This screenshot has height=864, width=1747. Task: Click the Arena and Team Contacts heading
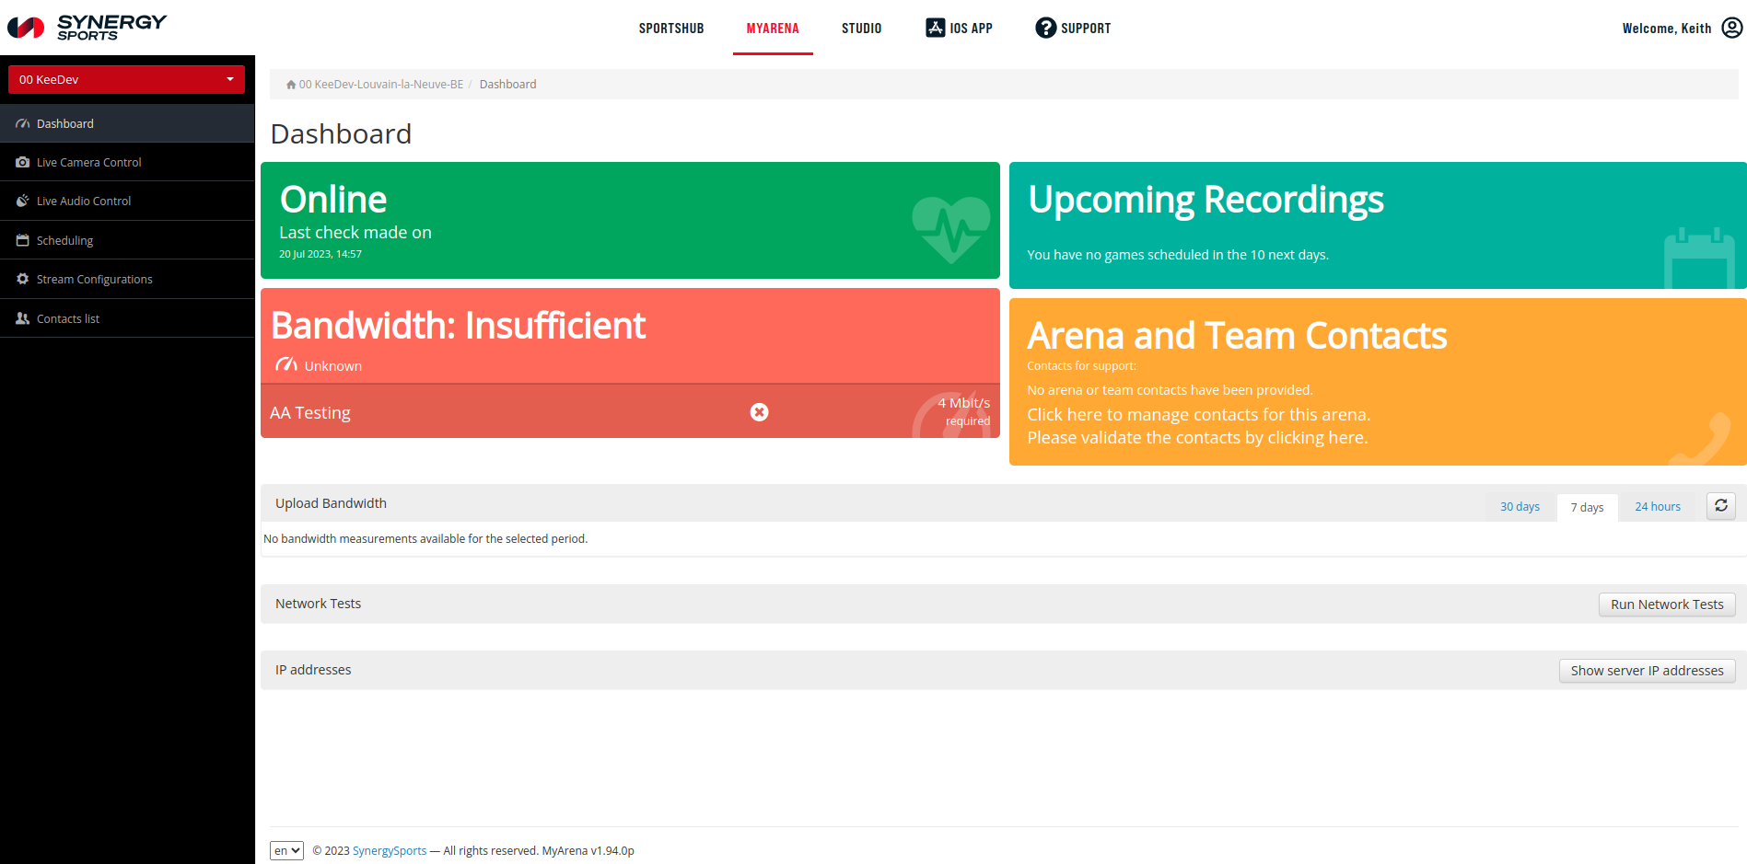[x=1237, y=336]
